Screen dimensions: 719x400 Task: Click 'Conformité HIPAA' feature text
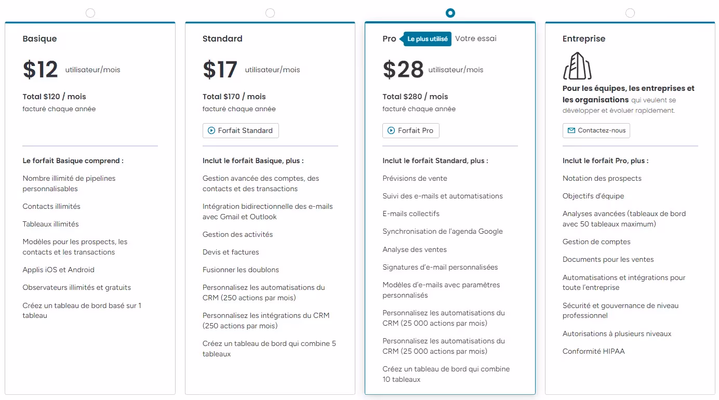tap(594, 352)
